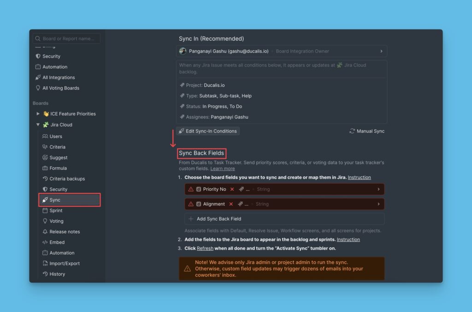Open the Priority No field row chevron

[x=378, y=189]
